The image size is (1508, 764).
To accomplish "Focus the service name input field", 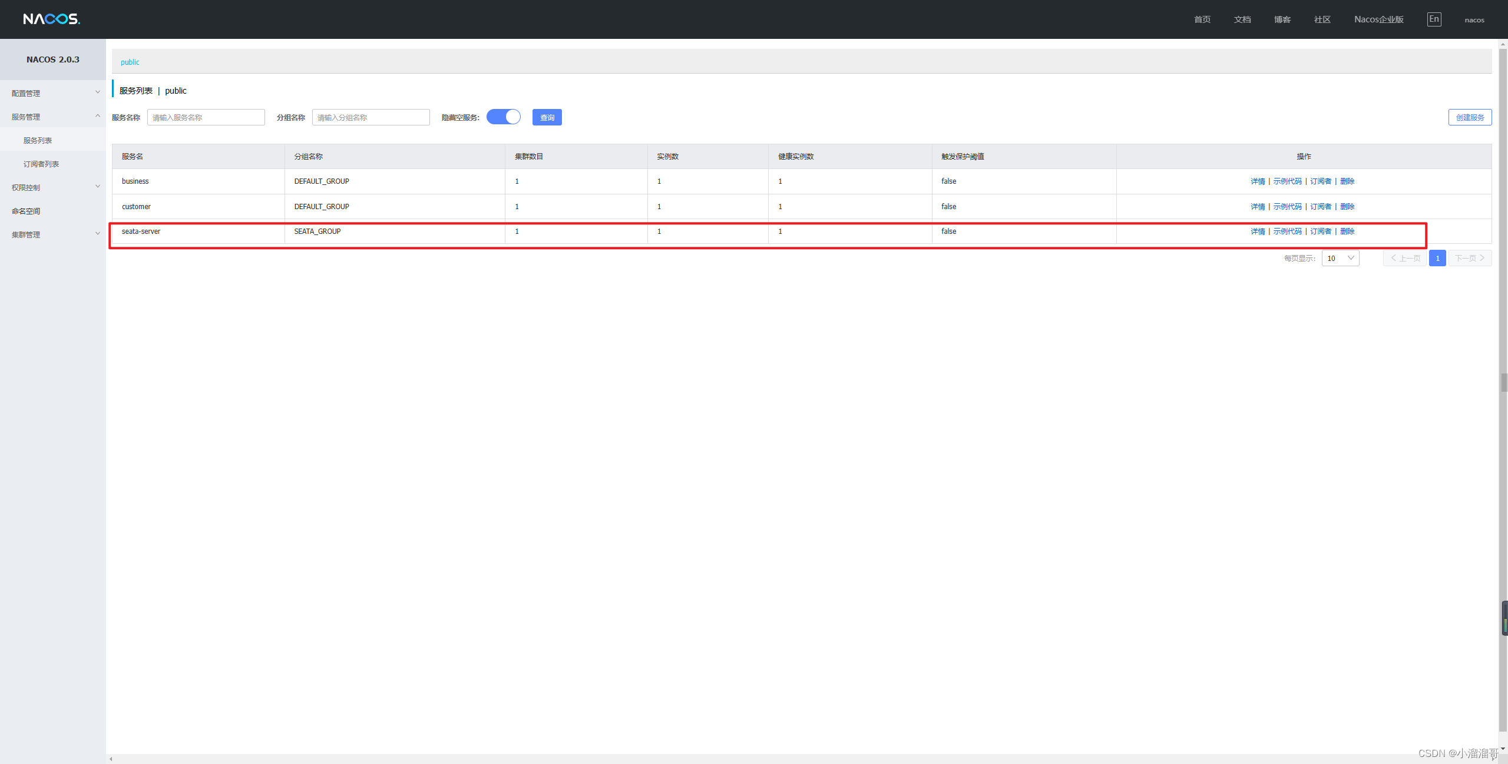I will (206, 117).
